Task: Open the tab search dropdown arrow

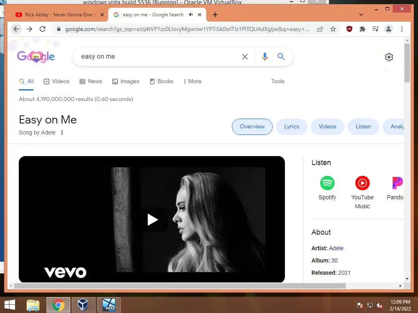Action: coord(361,15)
